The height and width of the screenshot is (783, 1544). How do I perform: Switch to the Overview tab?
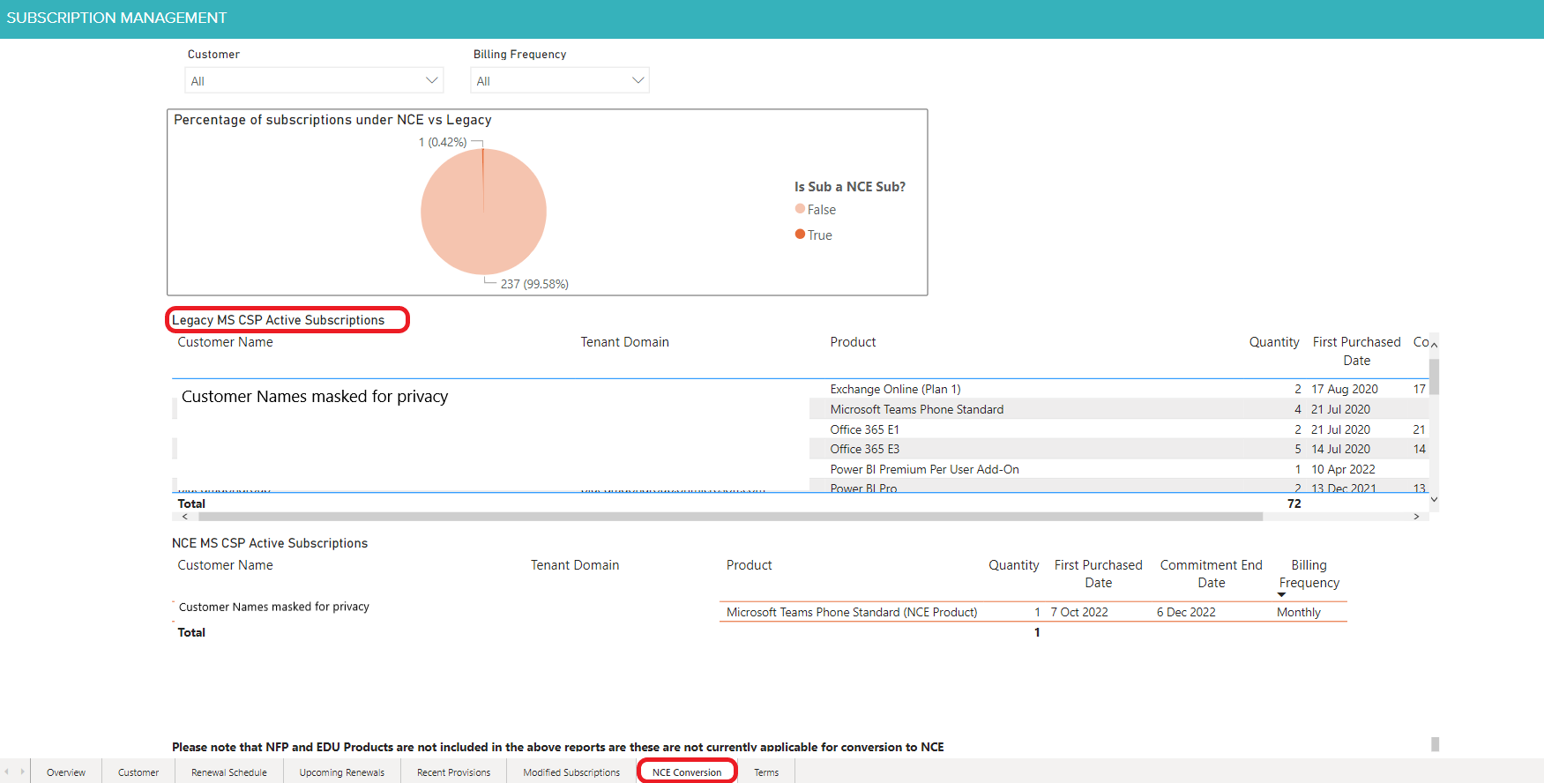tap(66, 772)
